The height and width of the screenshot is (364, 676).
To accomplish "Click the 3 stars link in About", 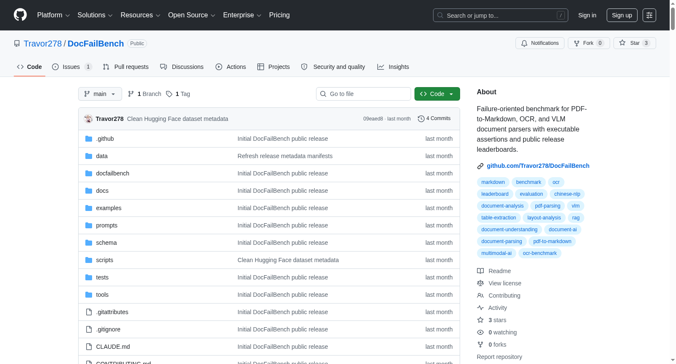I will [497, 320].
